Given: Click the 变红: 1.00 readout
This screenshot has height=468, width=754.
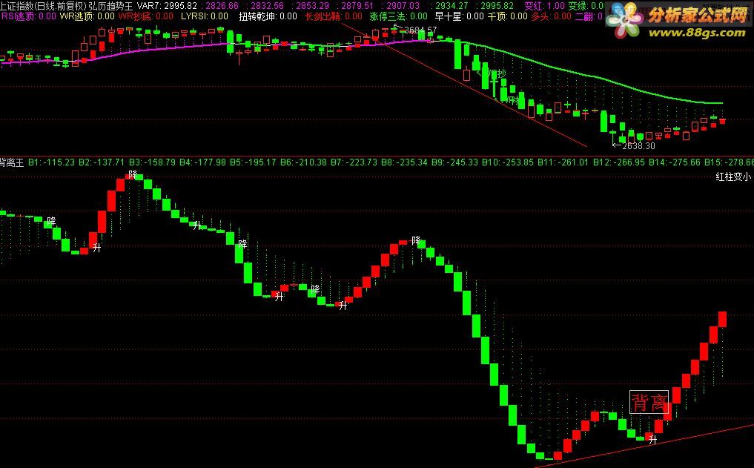Looking at the screenshot, I should pos(544,6).
